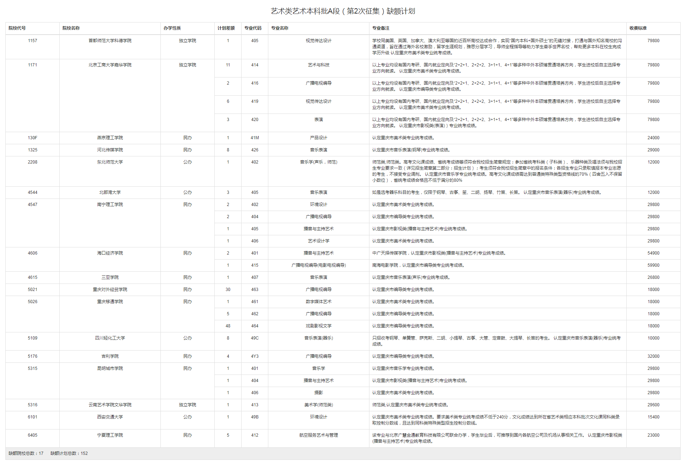Click the 专业备注 column header
Image resolution: width=686 pixels, height=467 pixels.
(x=381, y=28)
